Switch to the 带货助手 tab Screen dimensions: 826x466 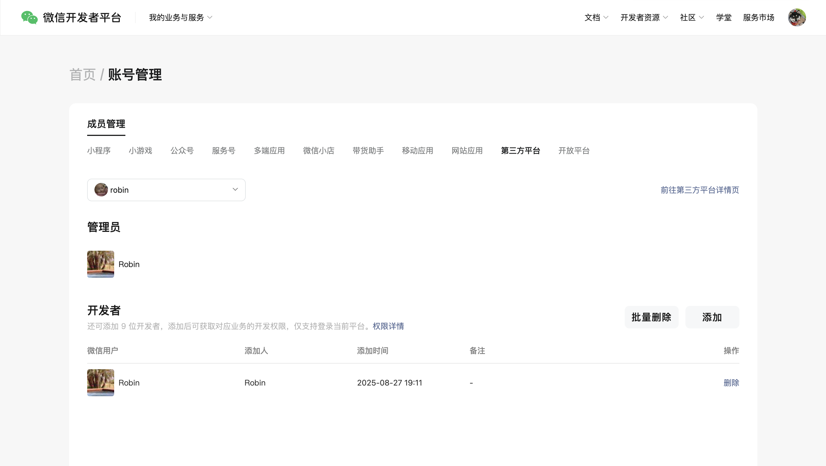click(x=368, y=151)
